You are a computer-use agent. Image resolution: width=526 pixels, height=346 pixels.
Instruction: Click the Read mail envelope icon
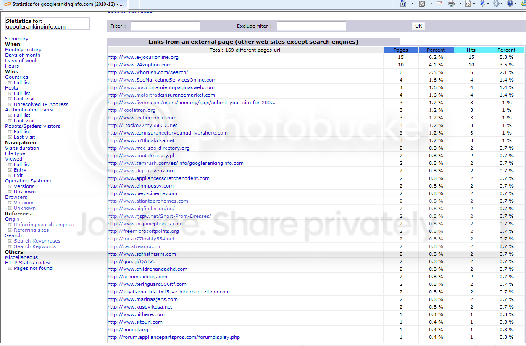pyautogui.click(x=440, y=4)
